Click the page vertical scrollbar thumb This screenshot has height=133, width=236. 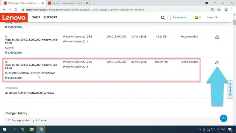(x=234, y=22)
